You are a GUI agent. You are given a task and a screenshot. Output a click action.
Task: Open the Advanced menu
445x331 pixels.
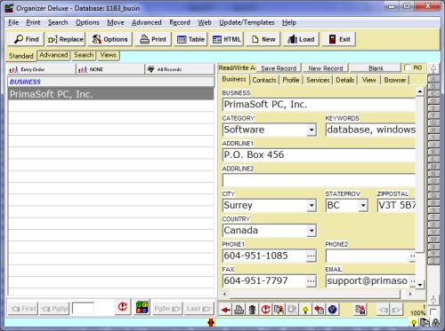tap(147, 22)
